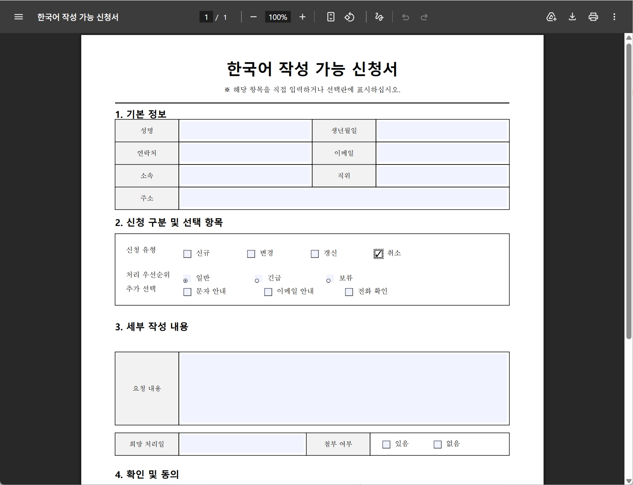Viewport: 633px width, 485px height.
Task: Click the scrollbar up arrow
Action: click(629, 38)
